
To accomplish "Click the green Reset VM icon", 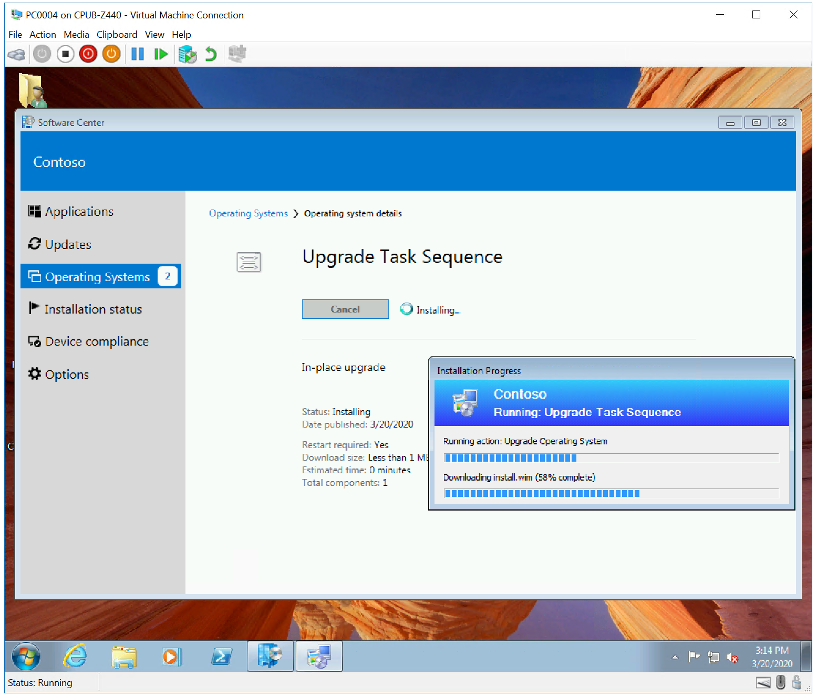I will coord(161,54).
